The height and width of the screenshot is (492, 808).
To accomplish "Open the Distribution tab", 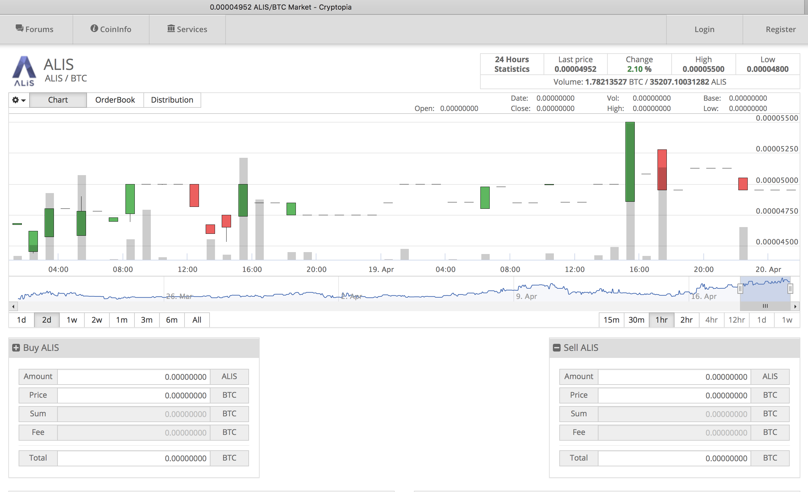I will click(172, 100).
